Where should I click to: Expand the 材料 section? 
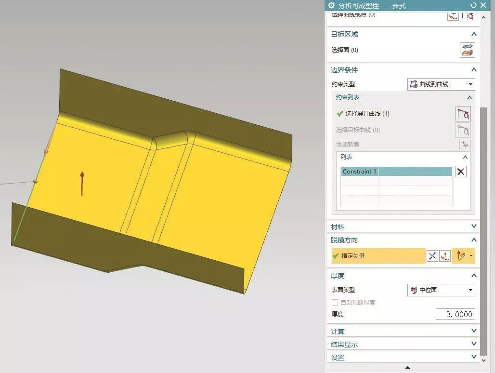tap(474, 226)
